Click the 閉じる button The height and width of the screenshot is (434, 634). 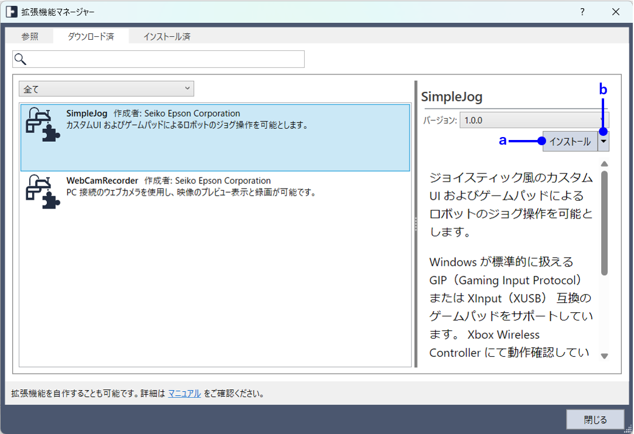[595, 419]
